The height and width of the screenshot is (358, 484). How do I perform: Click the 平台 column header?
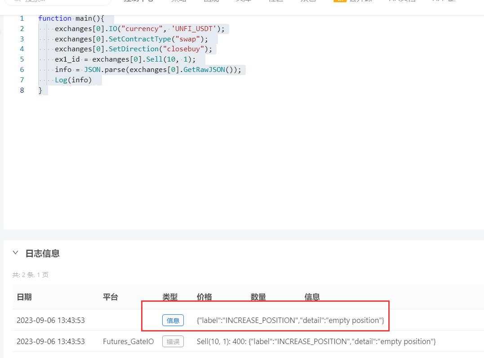tap(110, 297)
